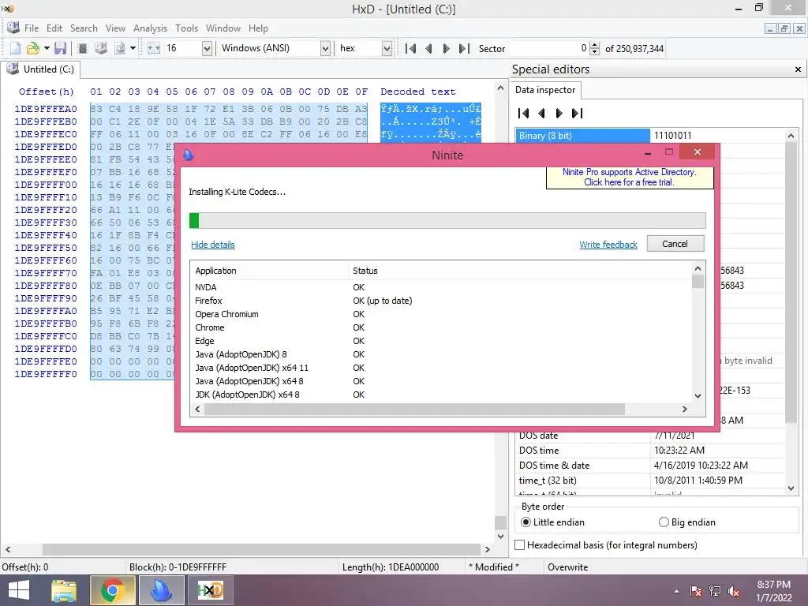
Task: Show hidden tray icons arrow
Action: pyautogui.click(x=676, y=591)
